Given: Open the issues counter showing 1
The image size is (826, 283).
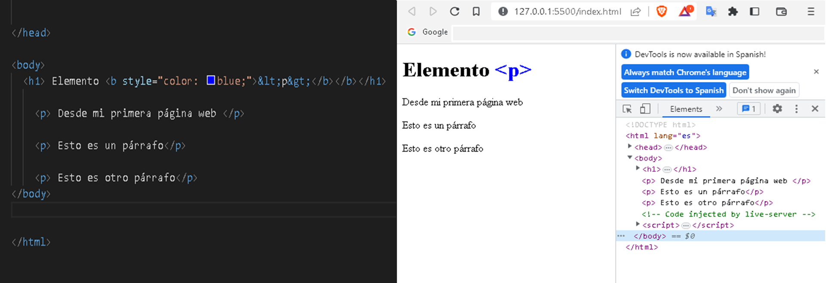Looking at the screenshot, I should [x=749, y=109].
